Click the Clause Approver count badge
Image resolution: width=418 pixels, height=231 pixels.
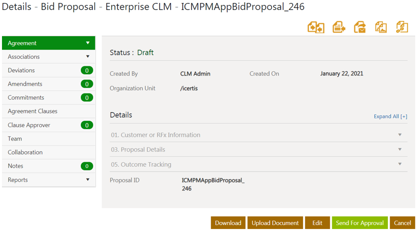87,125
